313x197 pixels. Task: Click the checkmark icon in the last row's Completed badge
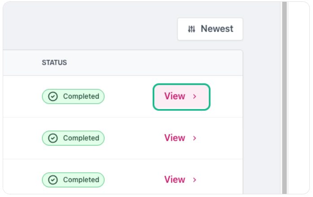pos(53,180)
